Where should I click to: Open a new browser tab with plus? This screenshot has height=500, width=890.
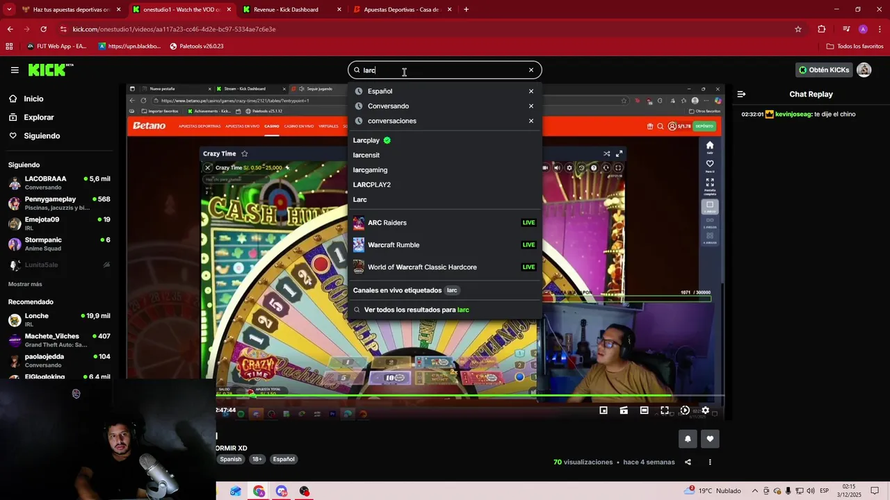(466, 10)
